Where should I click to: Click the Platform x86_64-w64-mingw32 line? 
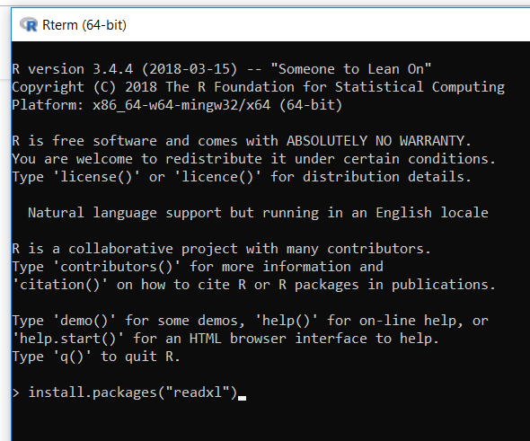point(177,105)
